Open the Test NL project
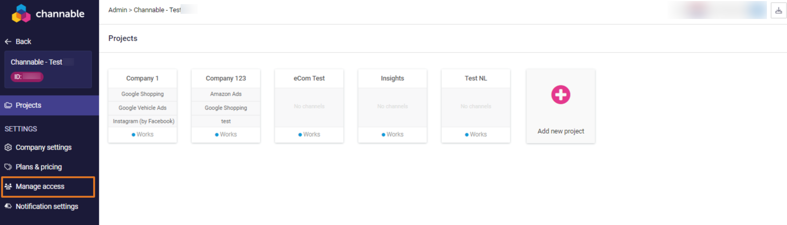Viewport: 787px width, 225px height. [476, 79]
